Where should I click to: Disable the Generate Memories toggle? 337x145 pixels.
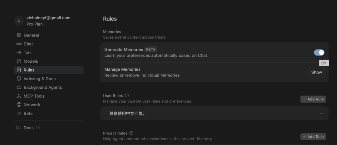319,52
